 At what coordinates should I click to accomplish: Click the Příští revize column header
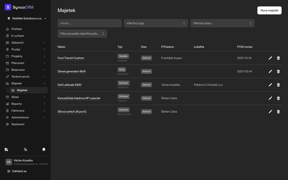click(x=245, y=47)
